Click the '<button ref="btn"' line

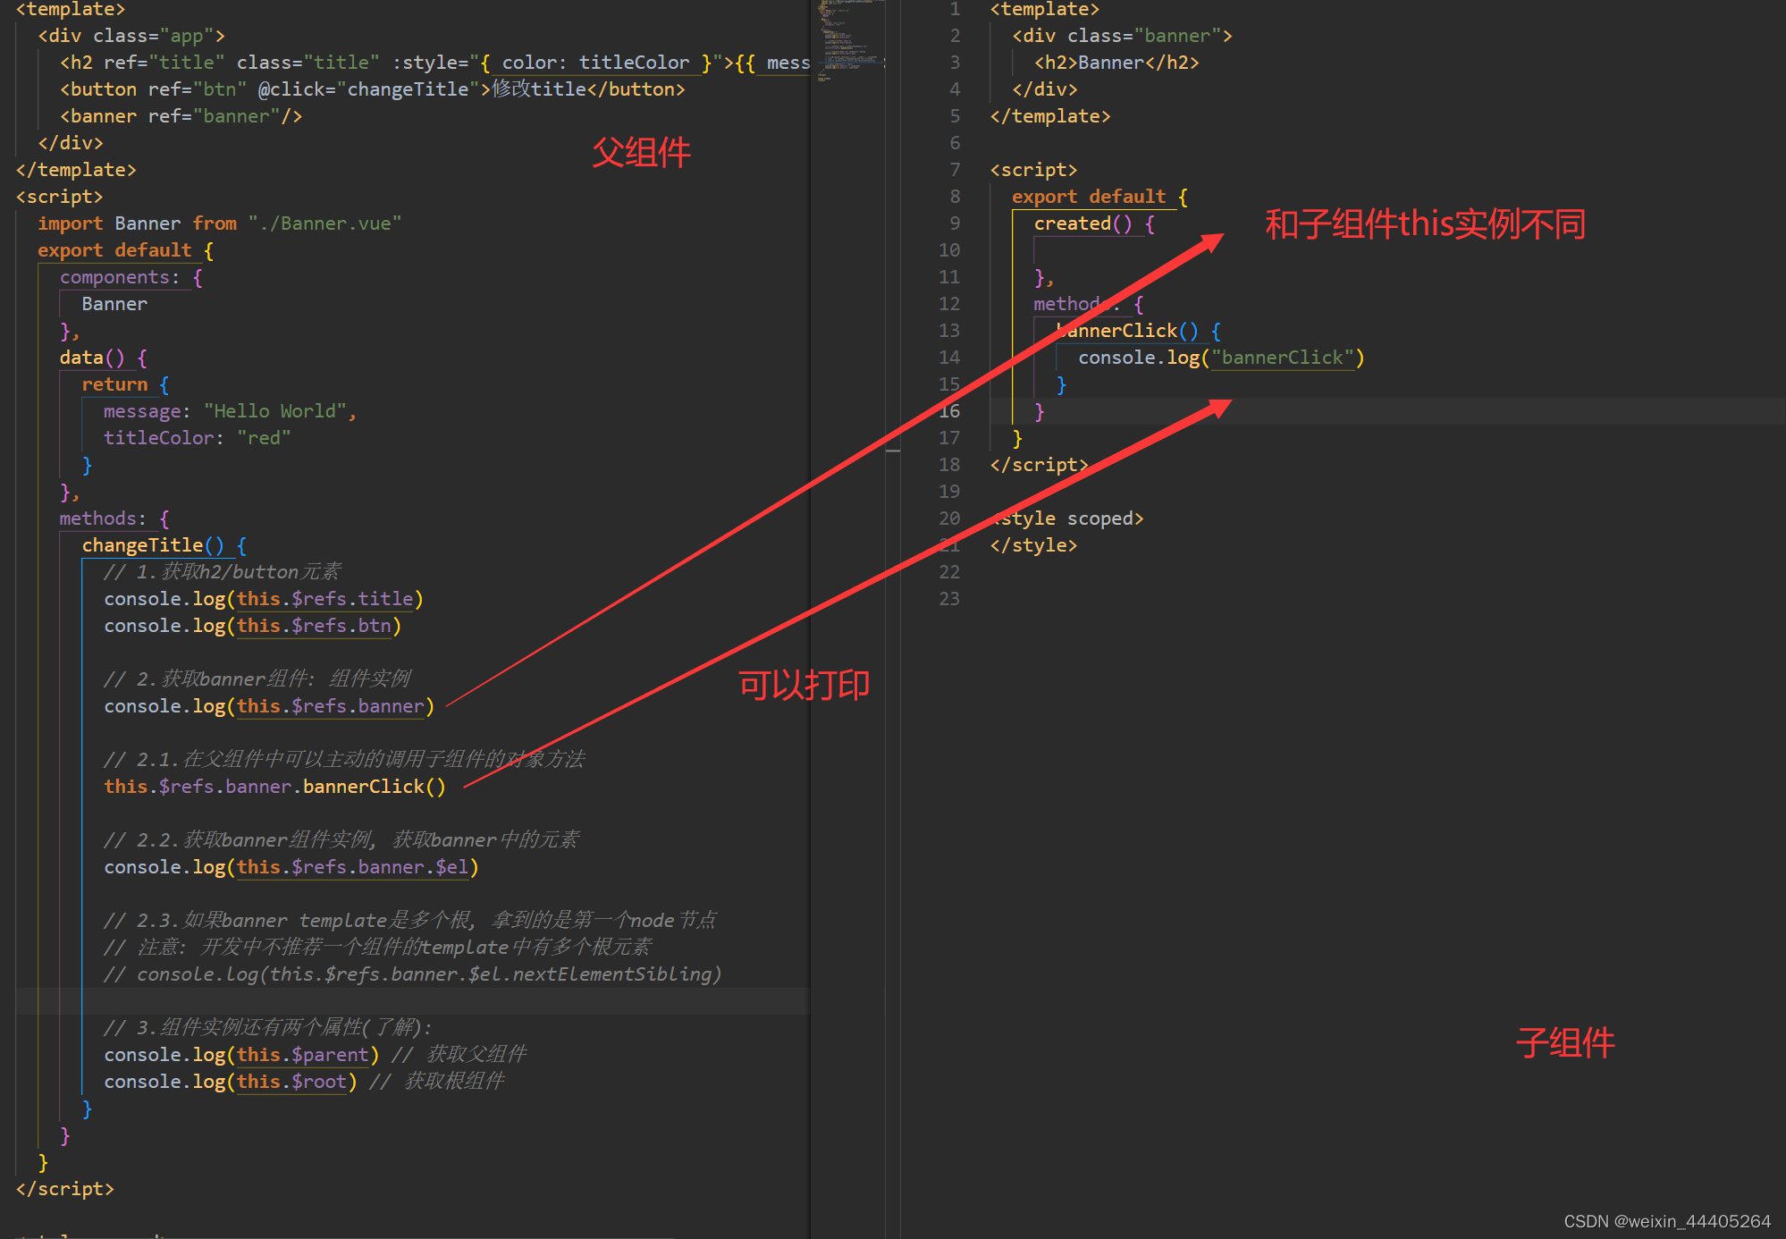(x=372, y=89)
